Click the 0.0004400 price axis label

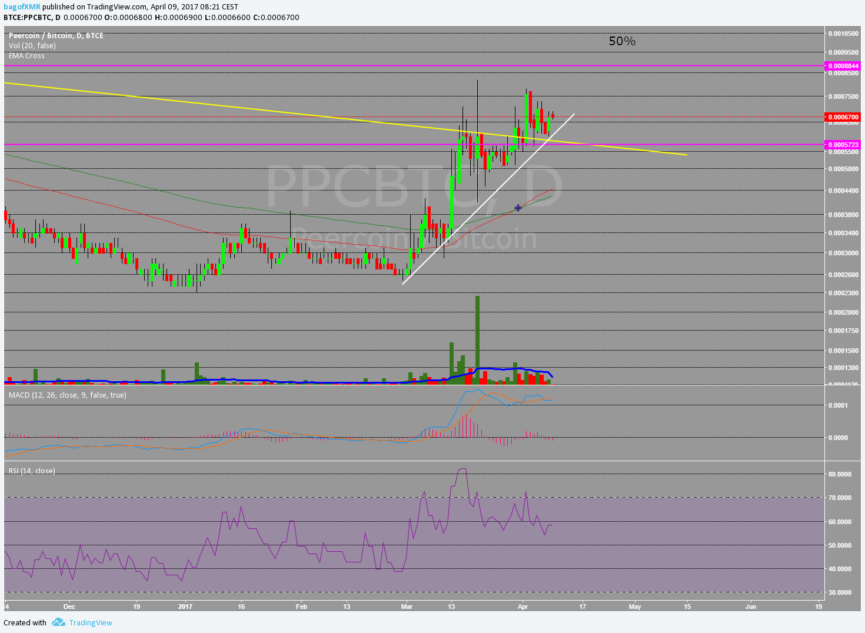click(x=843, y=191)
